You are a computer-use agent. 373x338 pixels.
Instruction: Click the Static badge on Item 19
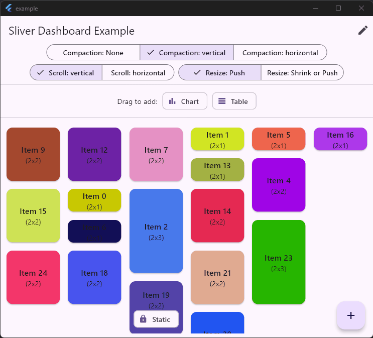tap(156, 319)
